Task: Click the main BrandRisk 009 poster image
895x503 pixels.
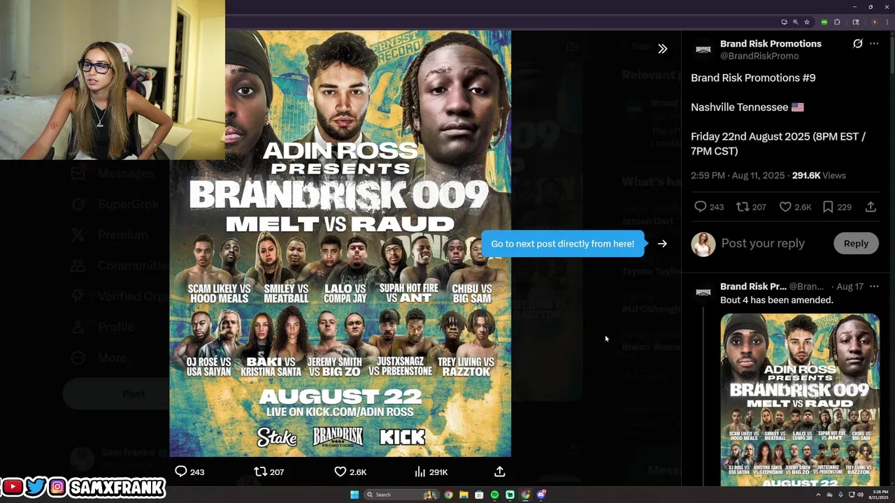Action: [x=341, y=243]
